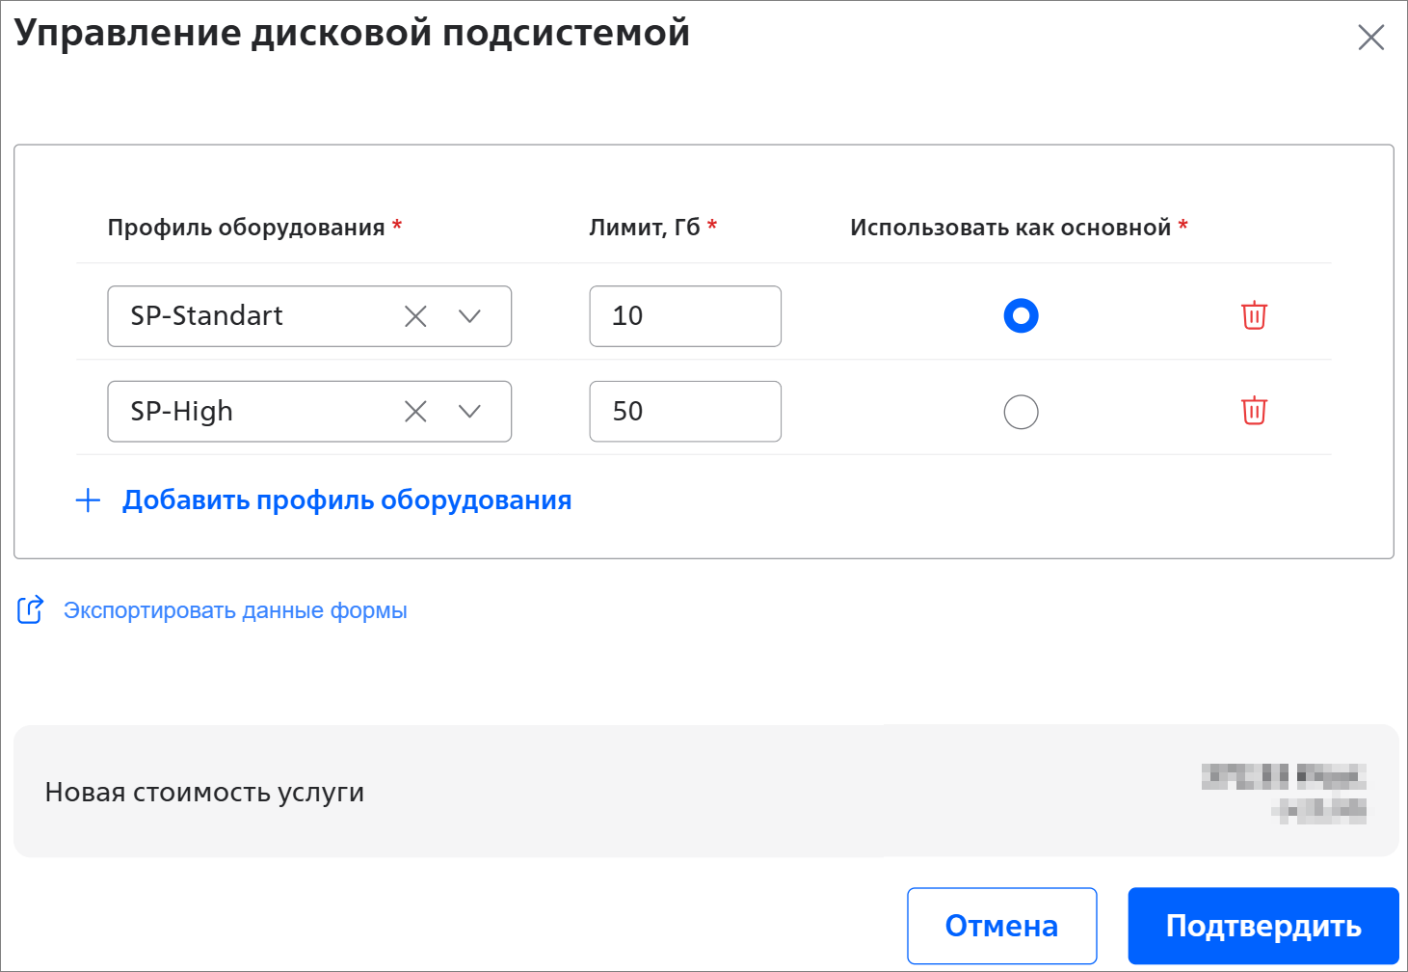The image size is (1408, 972).
Task: Open 'Экспортировать данные формы' link
Action: [x=235, y=611]
